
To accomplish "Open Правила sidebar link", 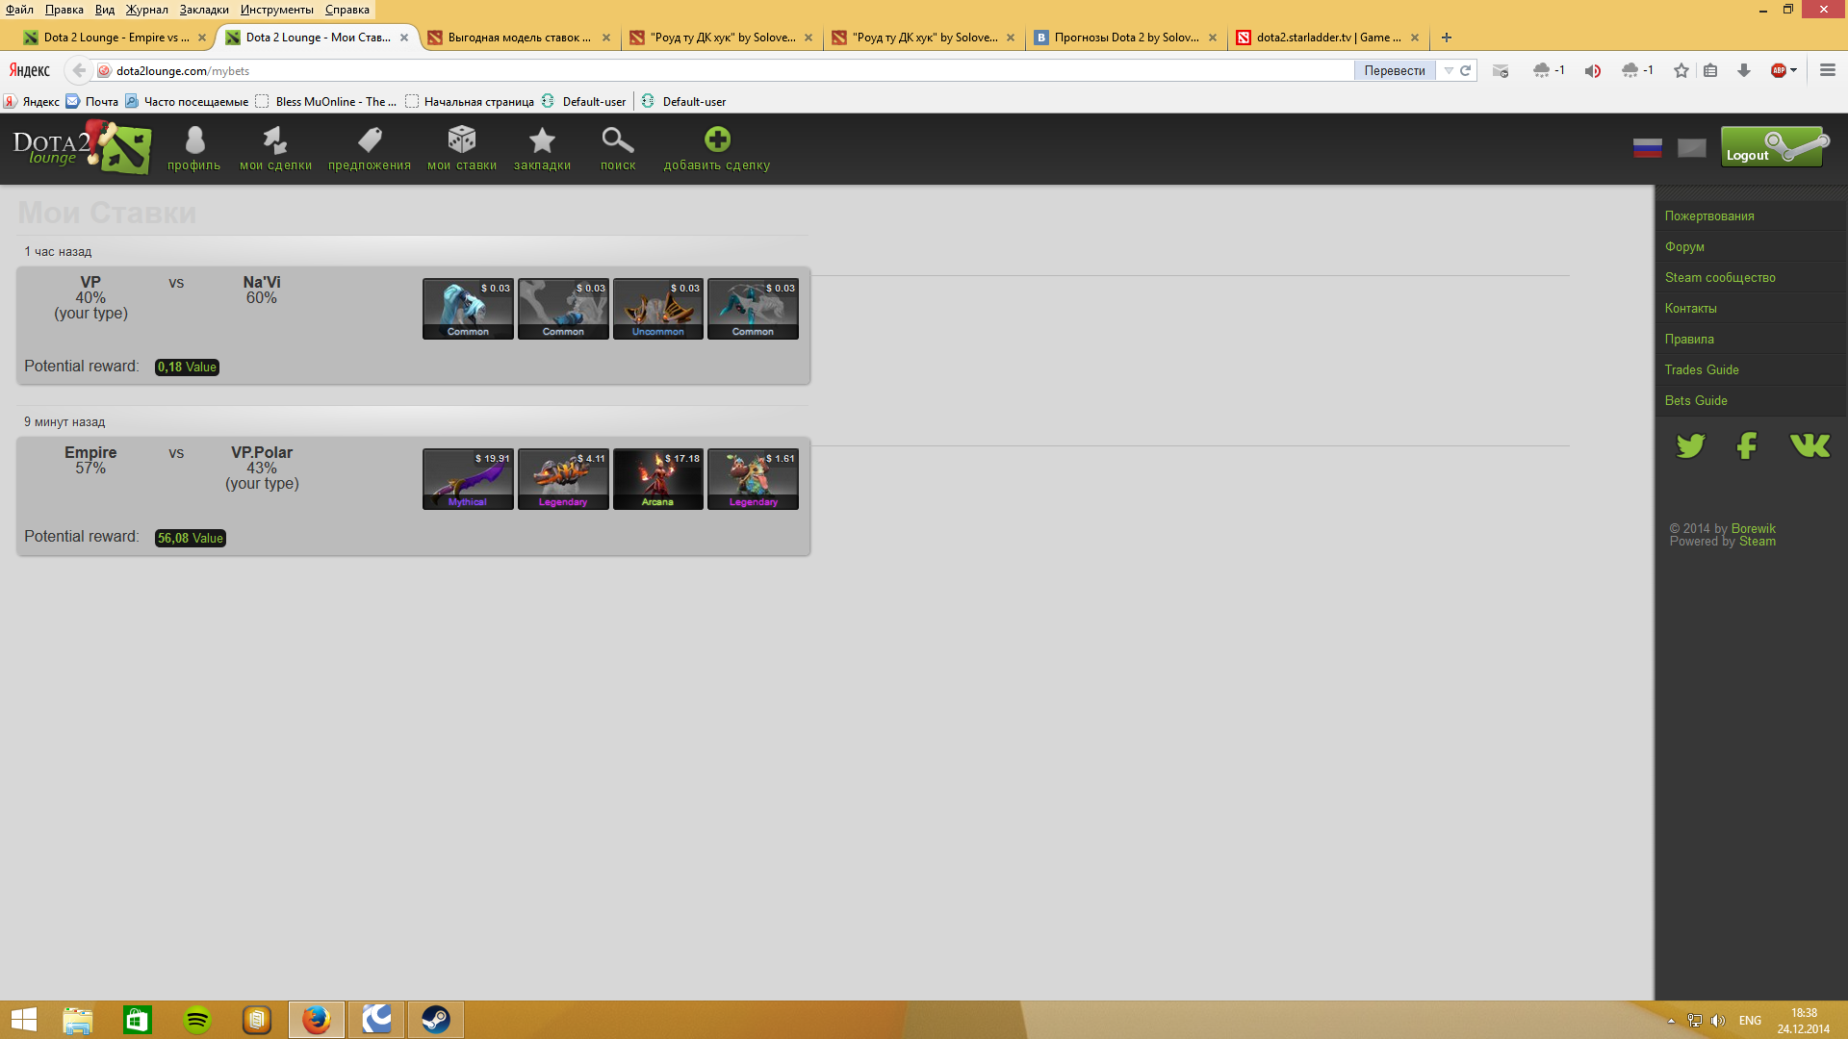I will pyautogui.click(x=1689, y=339).
